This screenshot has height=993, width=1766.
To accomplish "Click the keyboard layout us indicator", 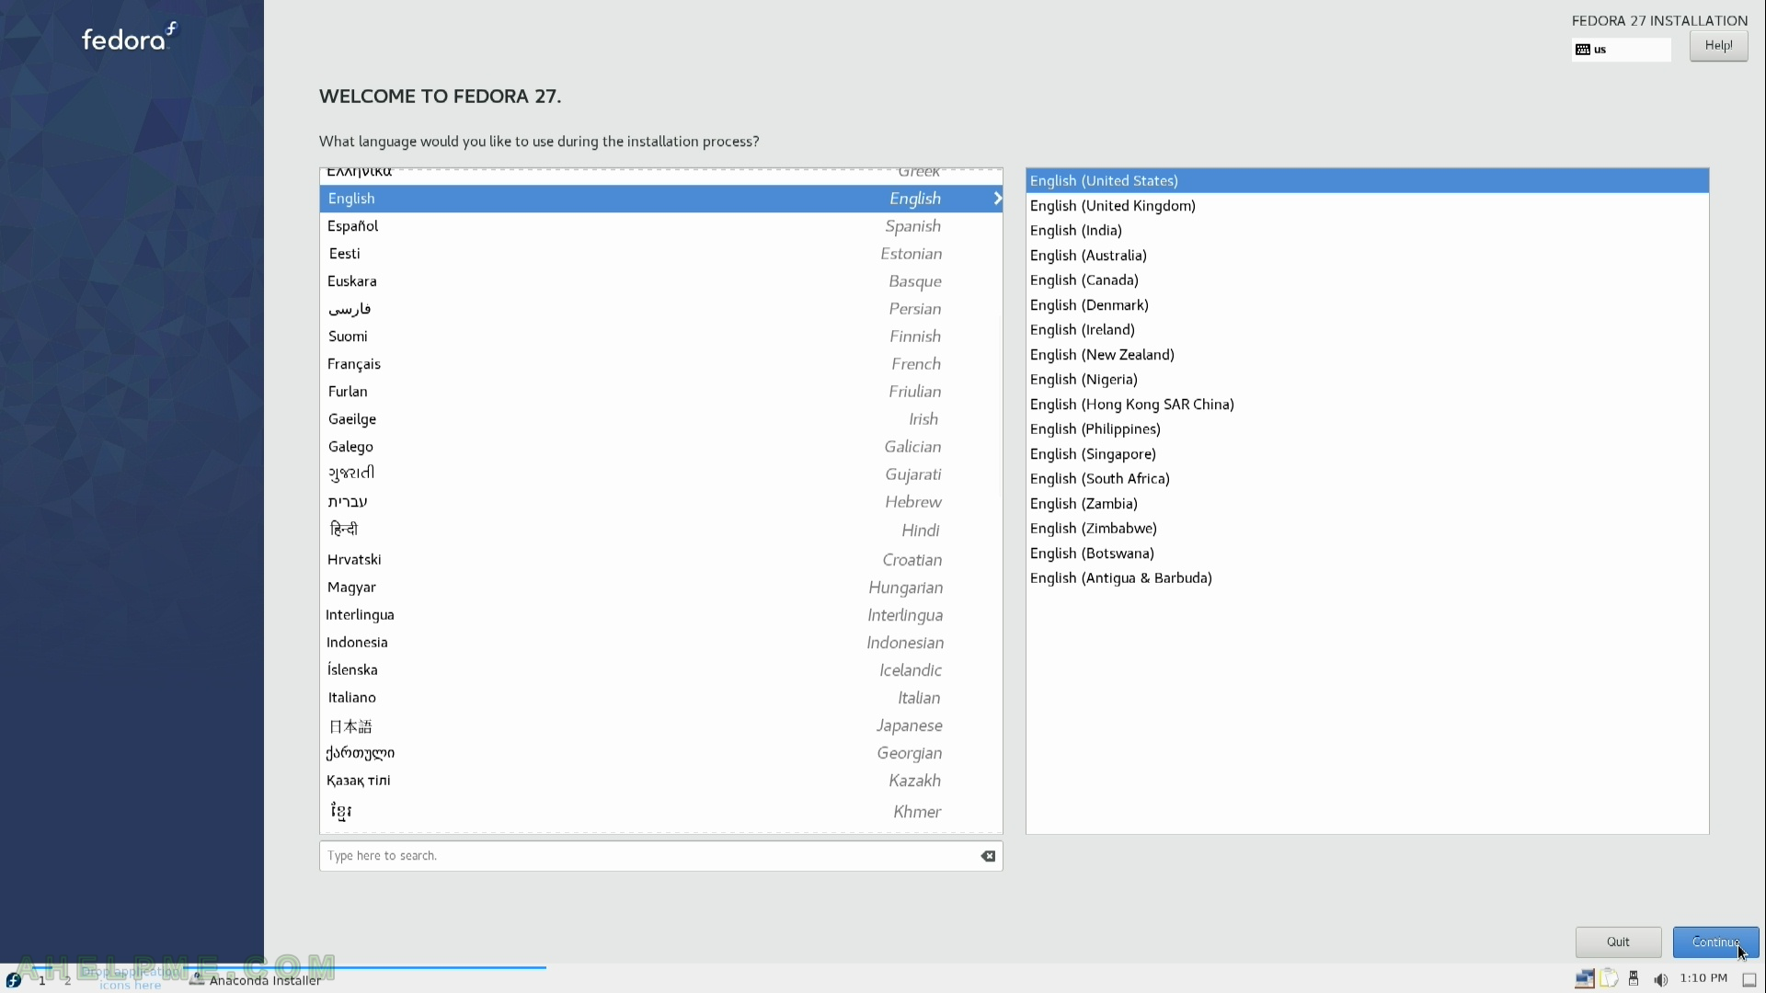I will [1621, 50].
